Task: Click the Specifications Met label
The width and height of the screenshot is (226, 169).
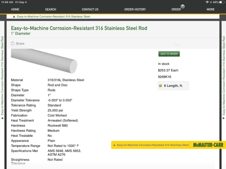Action: (24, 151)
